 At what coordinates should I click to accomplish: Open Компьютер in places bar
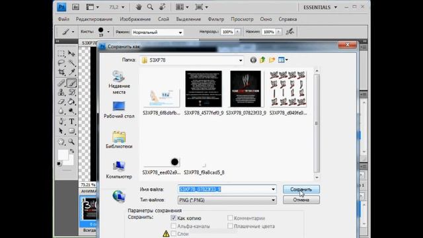(x=119, y=170)
